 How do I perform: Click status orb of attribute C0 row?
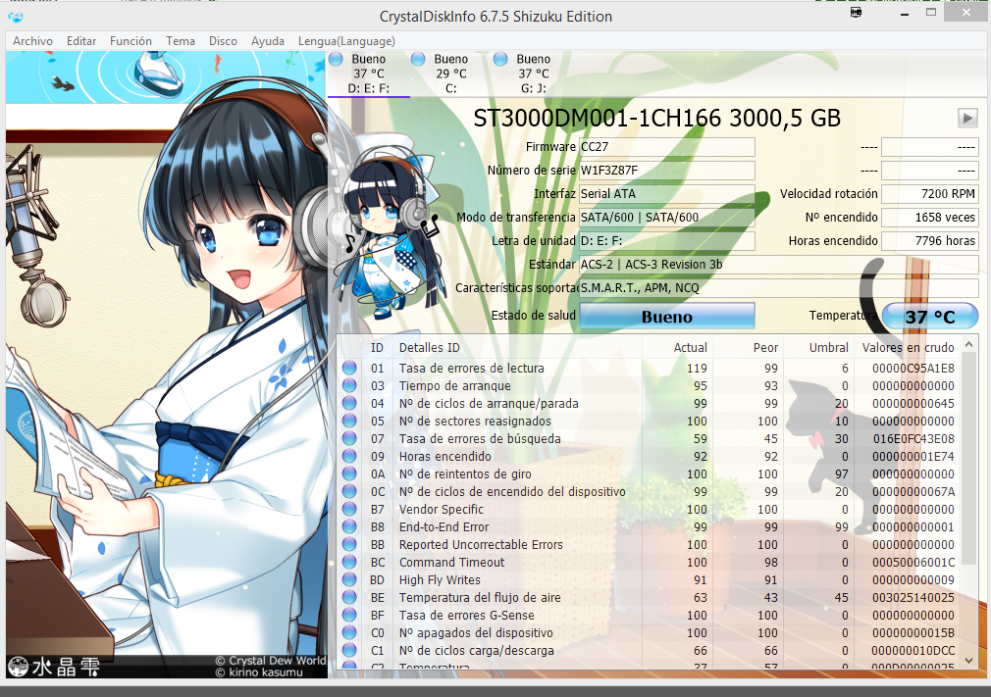349,633
